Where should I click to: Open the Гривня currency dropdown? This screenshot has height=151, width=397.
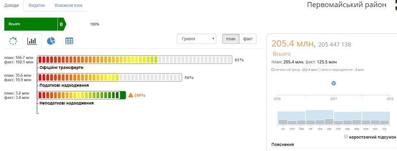pos(196,39)
